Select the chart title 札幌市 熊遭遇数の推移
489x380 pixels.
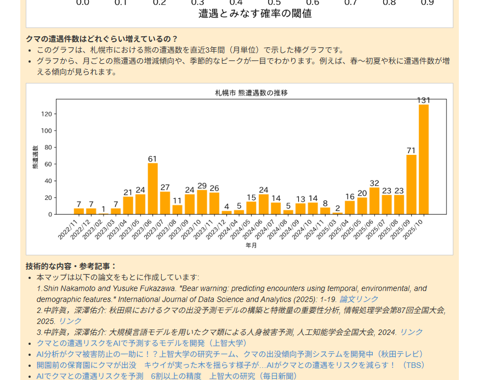[252, 93]
